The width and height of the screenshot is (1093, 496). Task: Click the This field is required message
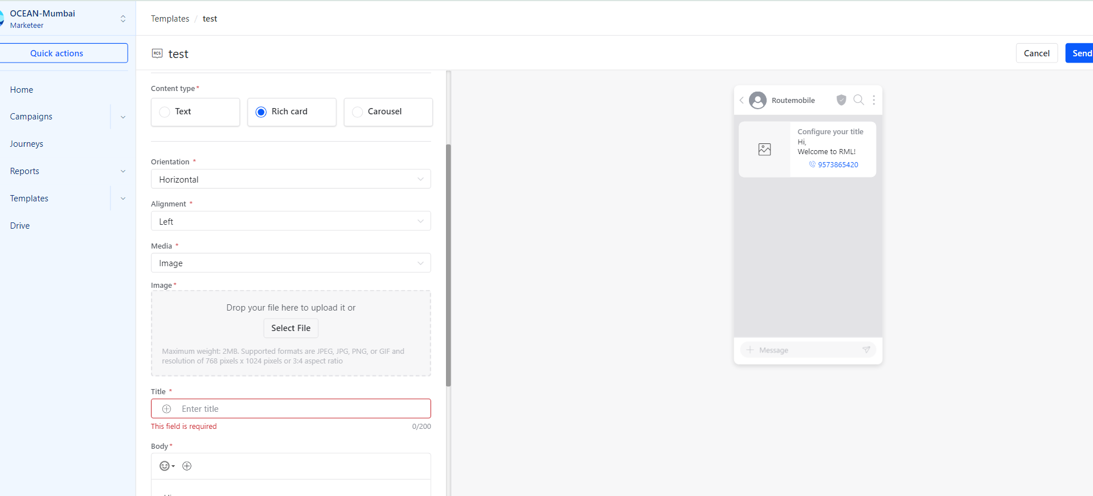[183, 426]
